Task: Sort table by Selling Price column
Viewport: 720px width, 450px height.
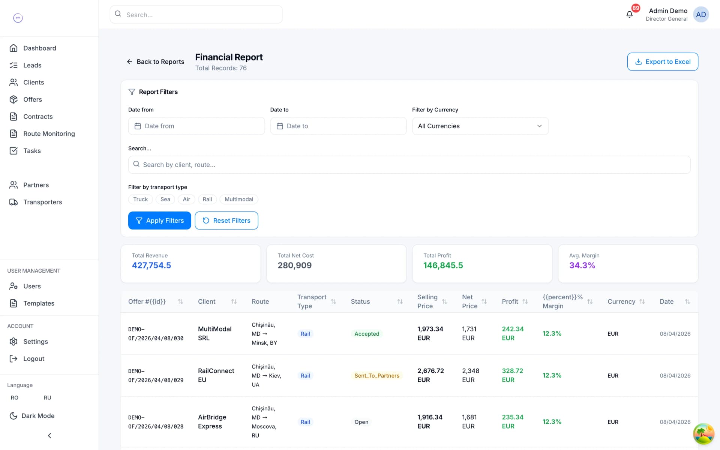Action: click(444, 301)
